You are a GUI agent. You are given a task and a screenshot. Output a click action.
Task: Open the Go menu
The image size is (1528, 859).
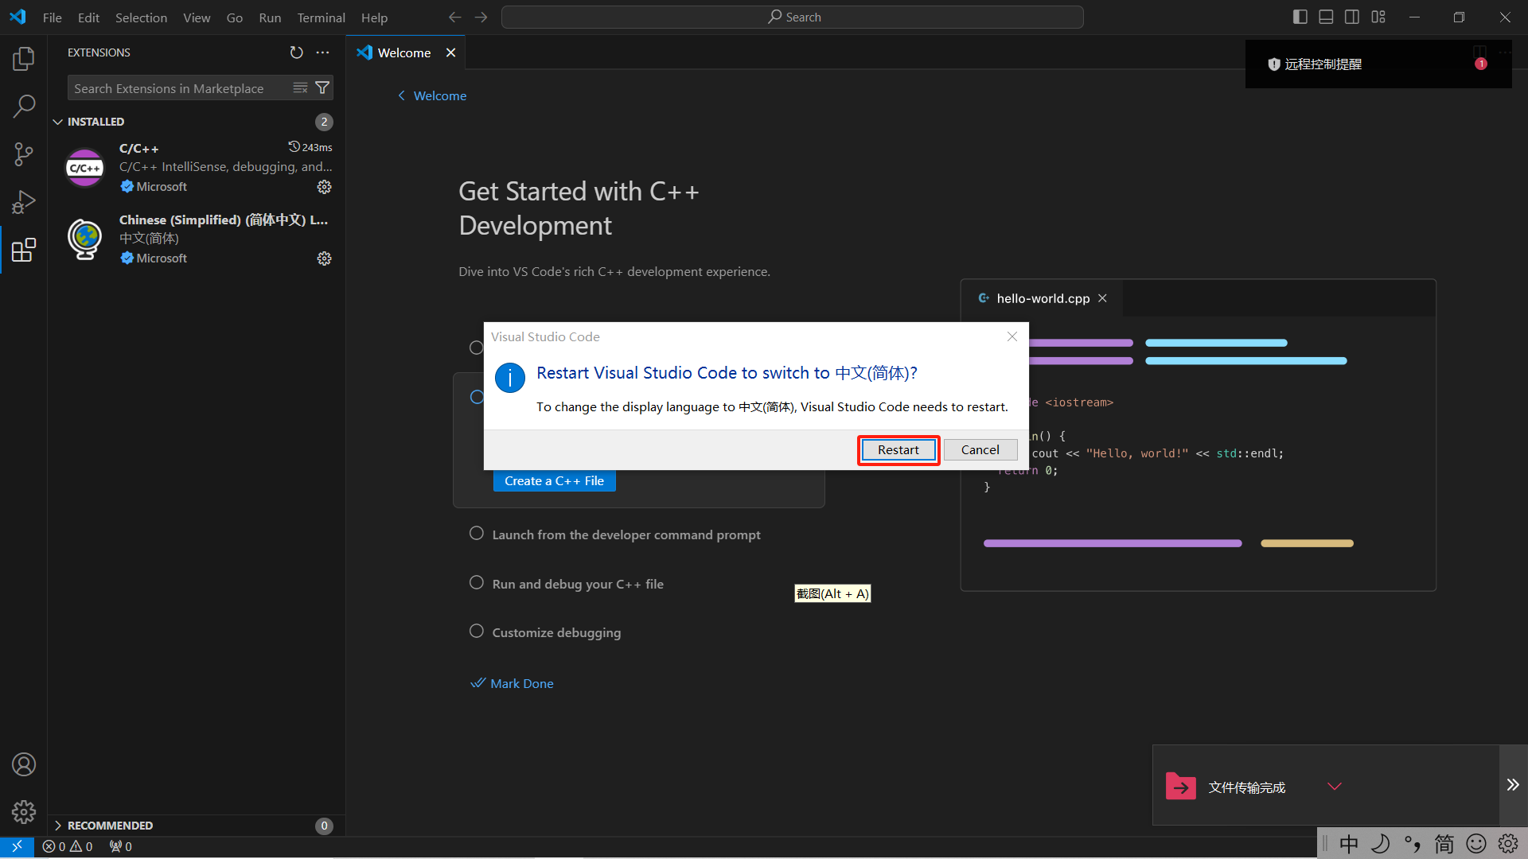(235, 17)
